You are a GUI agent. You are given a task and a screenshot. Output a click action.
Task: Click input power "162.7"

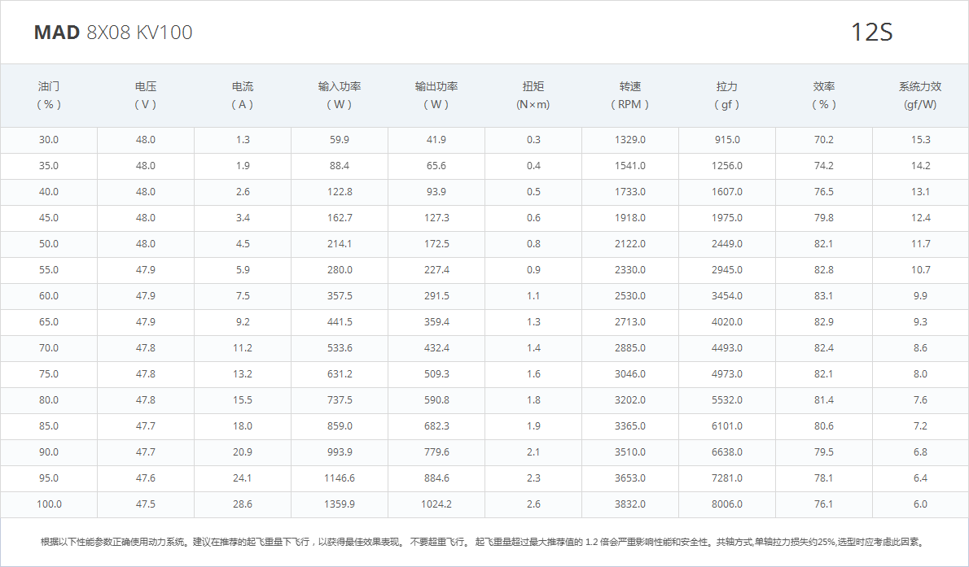(340, 217)
